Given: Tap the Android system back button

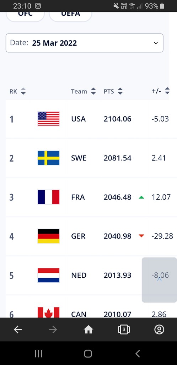Looking at the screenshot, I should [138, 354].
